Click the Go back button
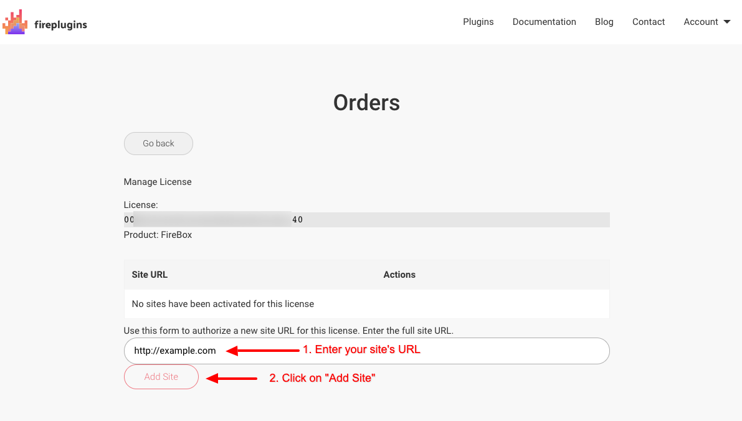 (x=158, y=143)
